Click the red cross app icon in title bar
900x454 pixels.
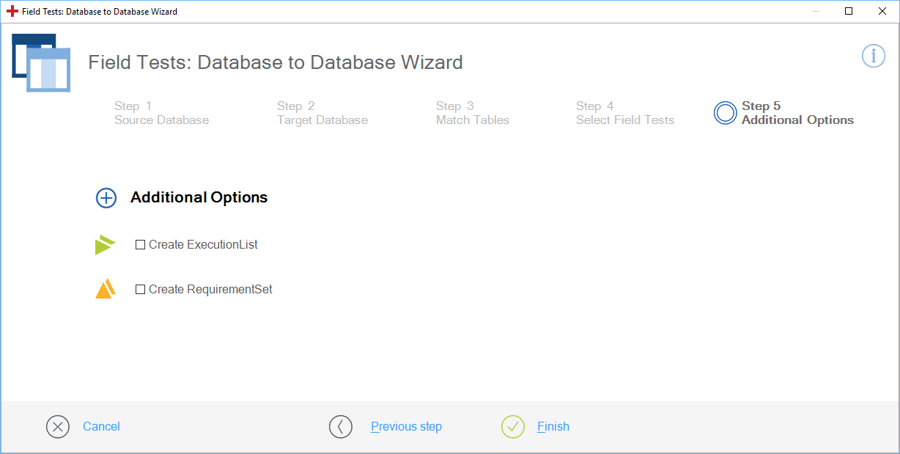click(12, 12)
